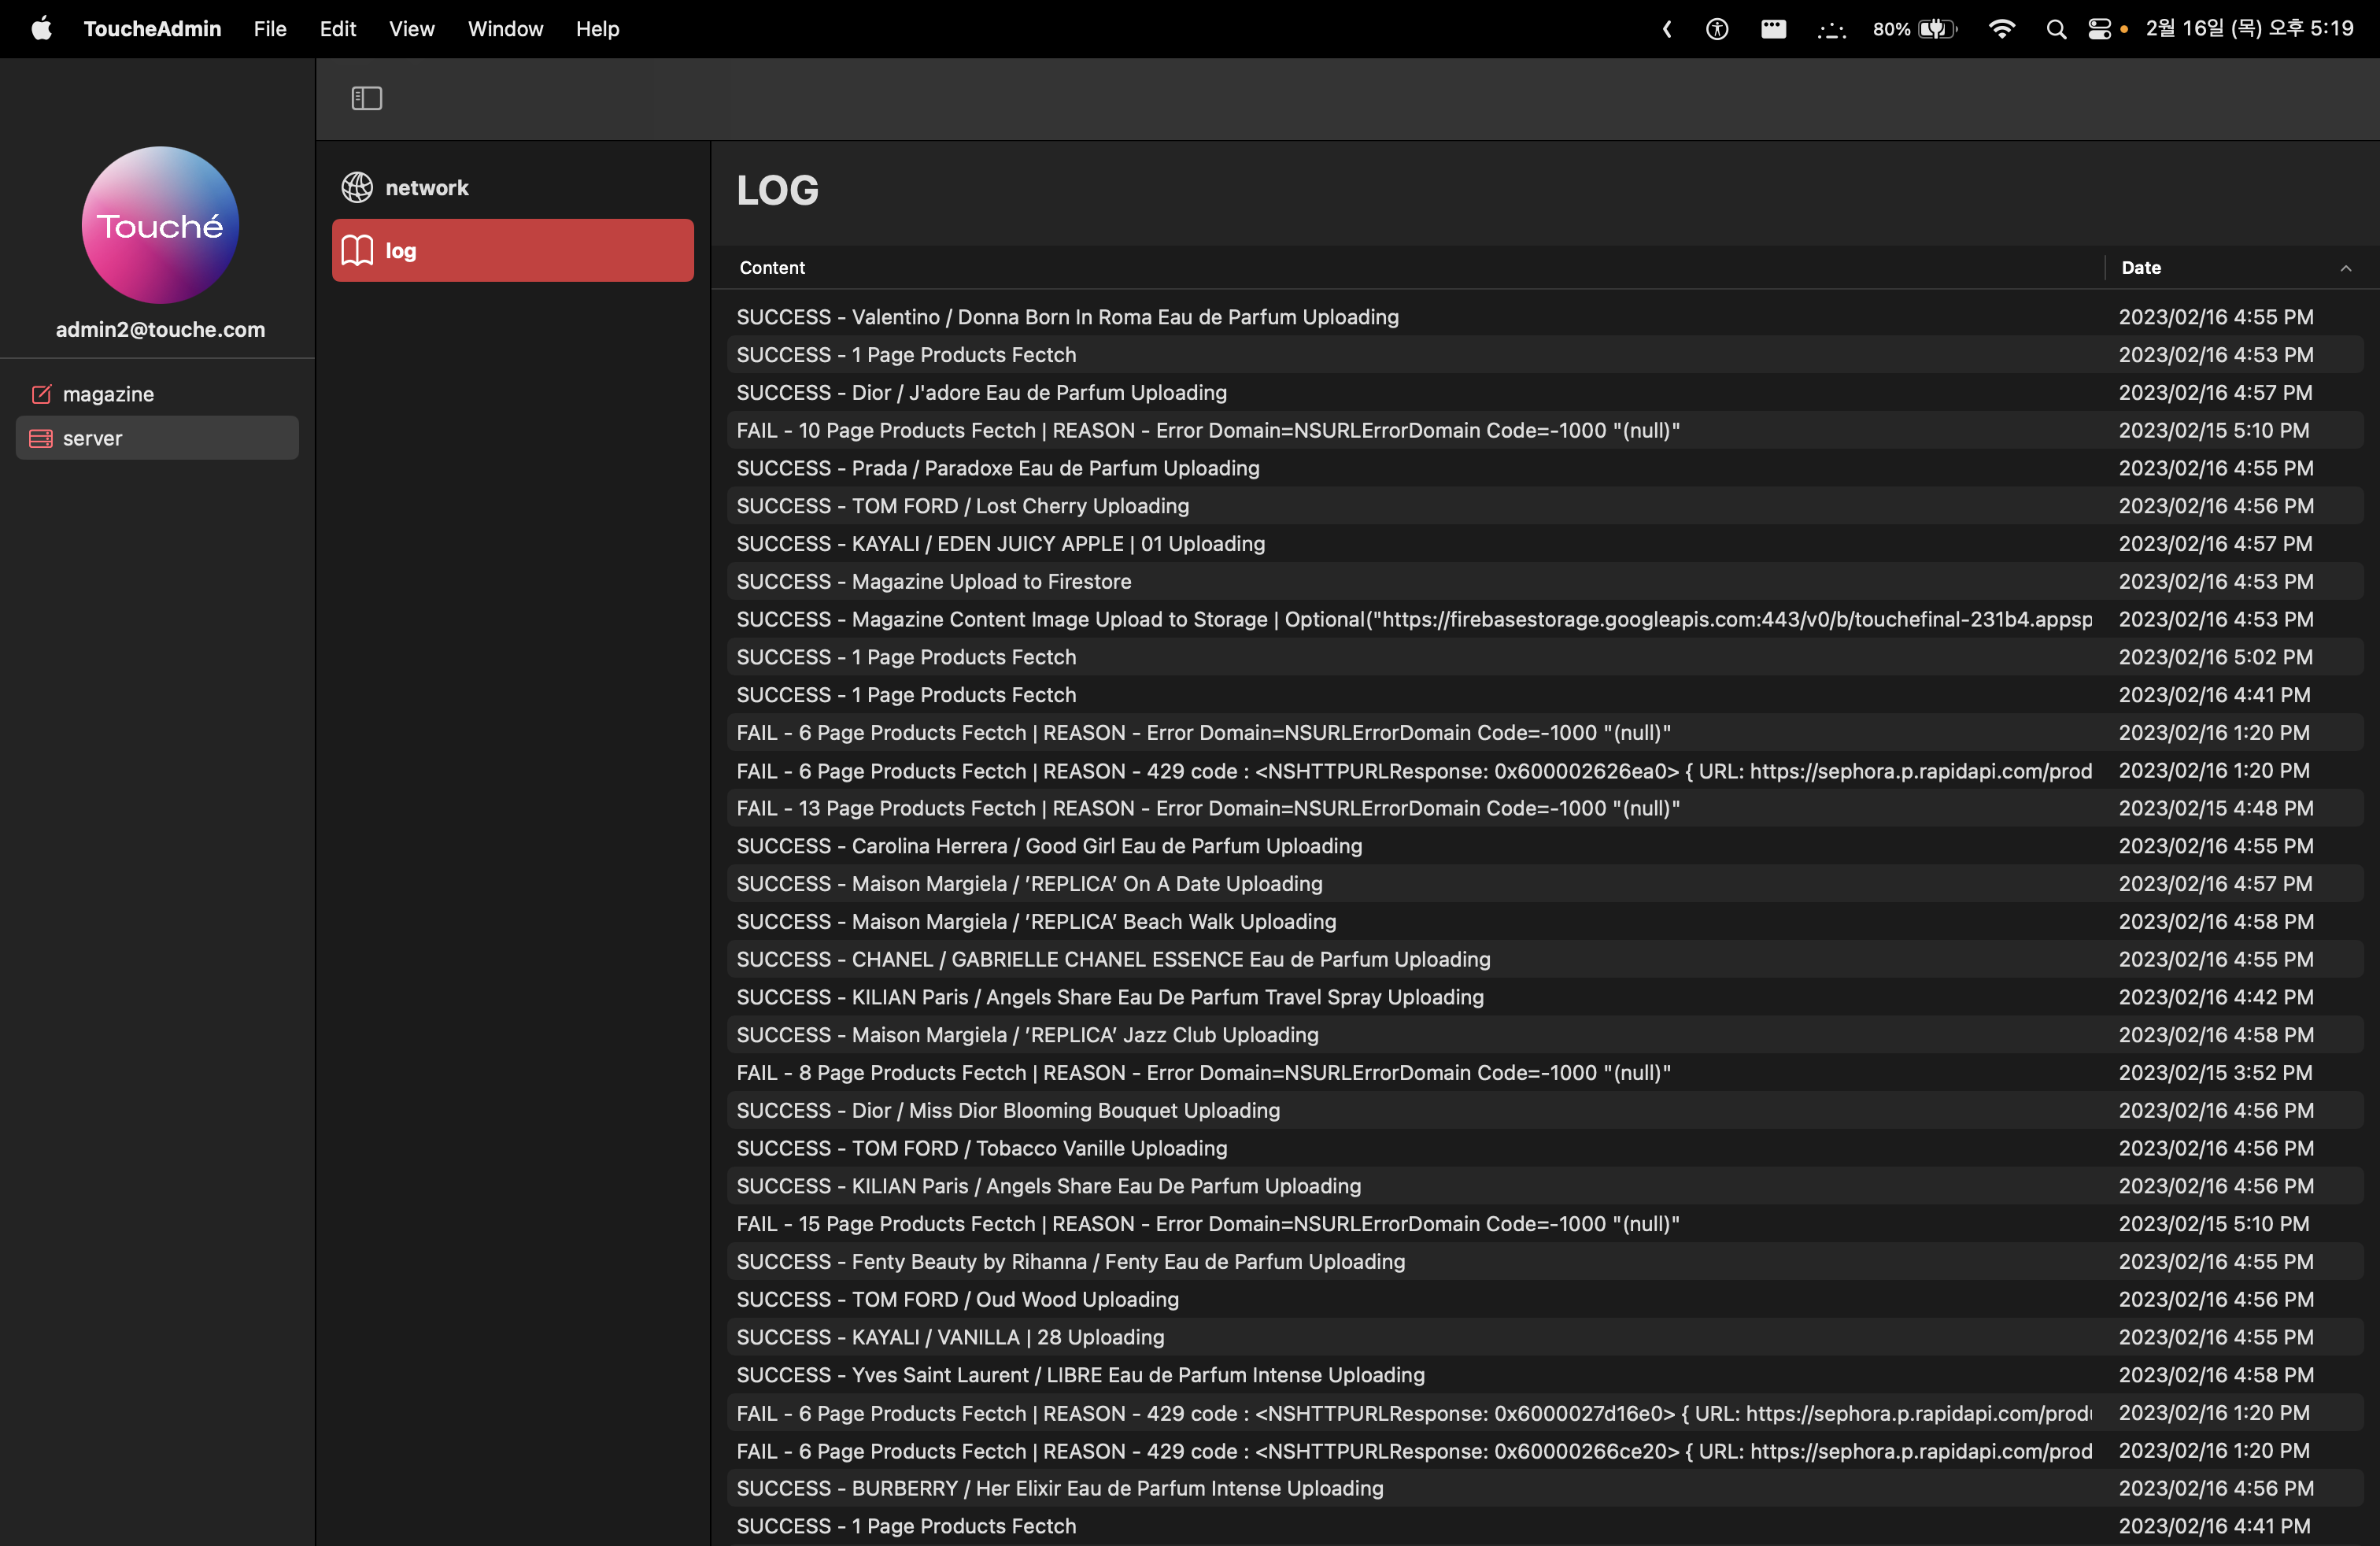This screenshot has height=1546, width=2380.
Task: Click the menu bar date and time
Action: [x=2249, y=29]
